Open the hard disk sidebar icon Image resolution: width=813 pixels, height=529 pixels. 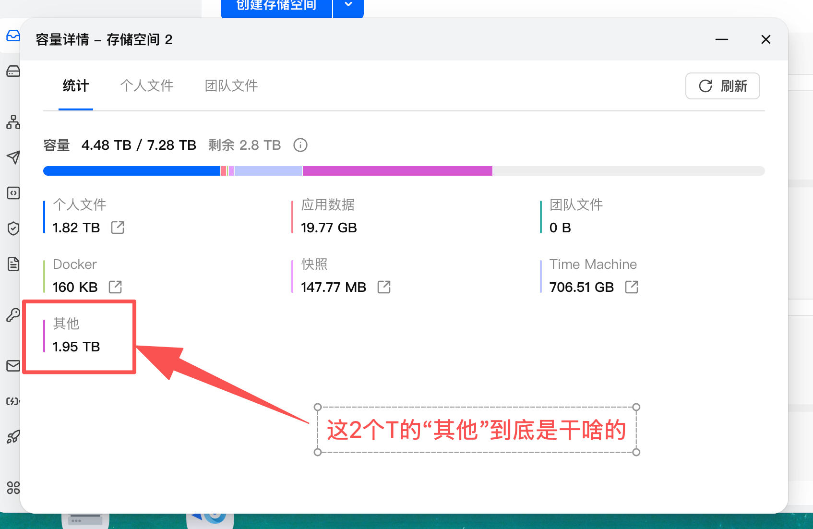point(13,71)
